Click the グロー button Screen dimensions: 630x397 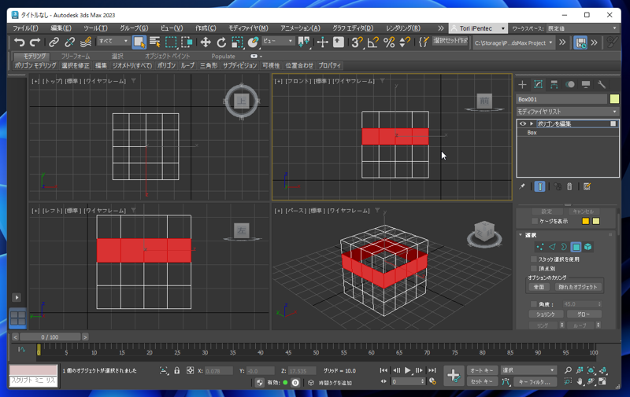click(x=584, y=314)
